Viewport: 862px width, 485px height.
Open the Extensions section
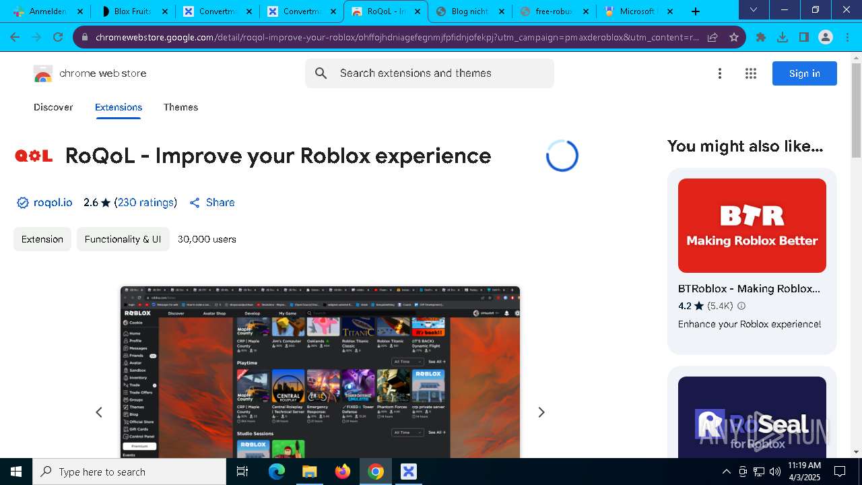coord(119,107)
